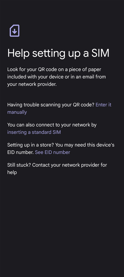Screen dimensions: 124x277
Task: Tap the word "help" on the last line
Action: pos(12,172)
